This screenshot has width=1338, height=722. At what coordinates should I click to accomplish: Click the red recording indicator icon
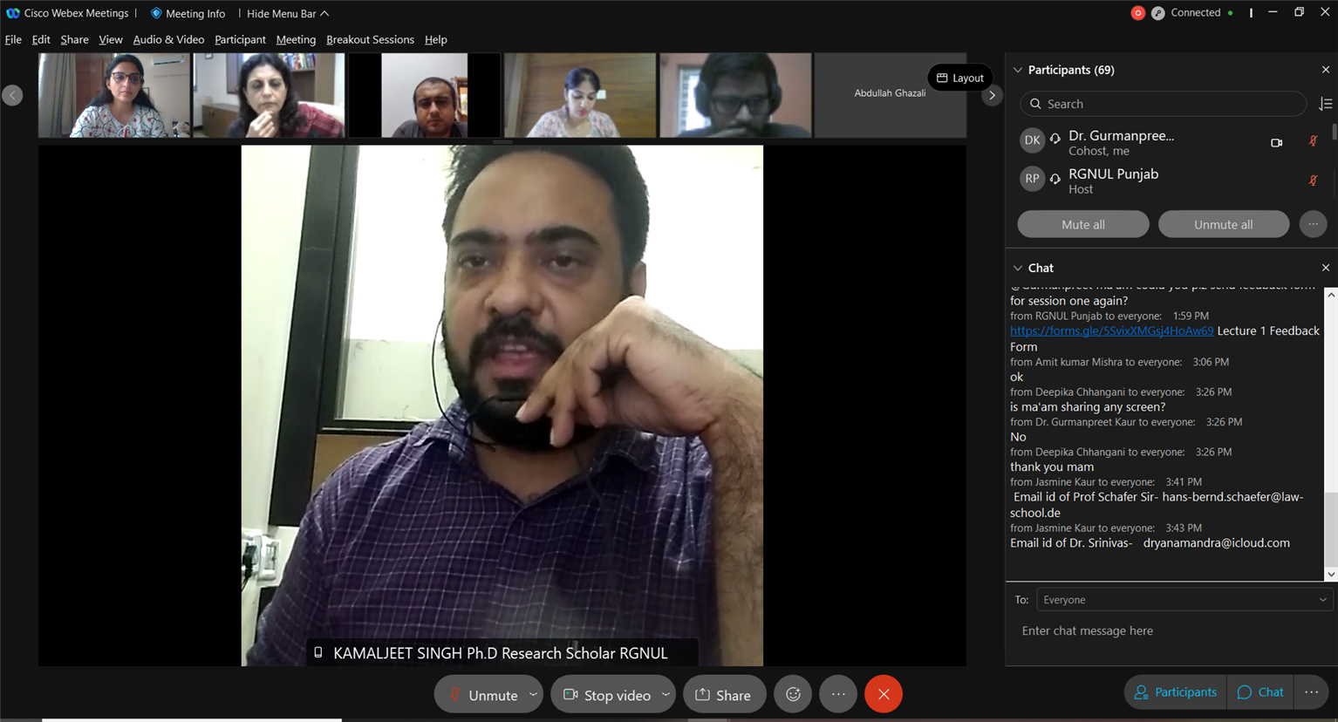[x=1137, y=13]
